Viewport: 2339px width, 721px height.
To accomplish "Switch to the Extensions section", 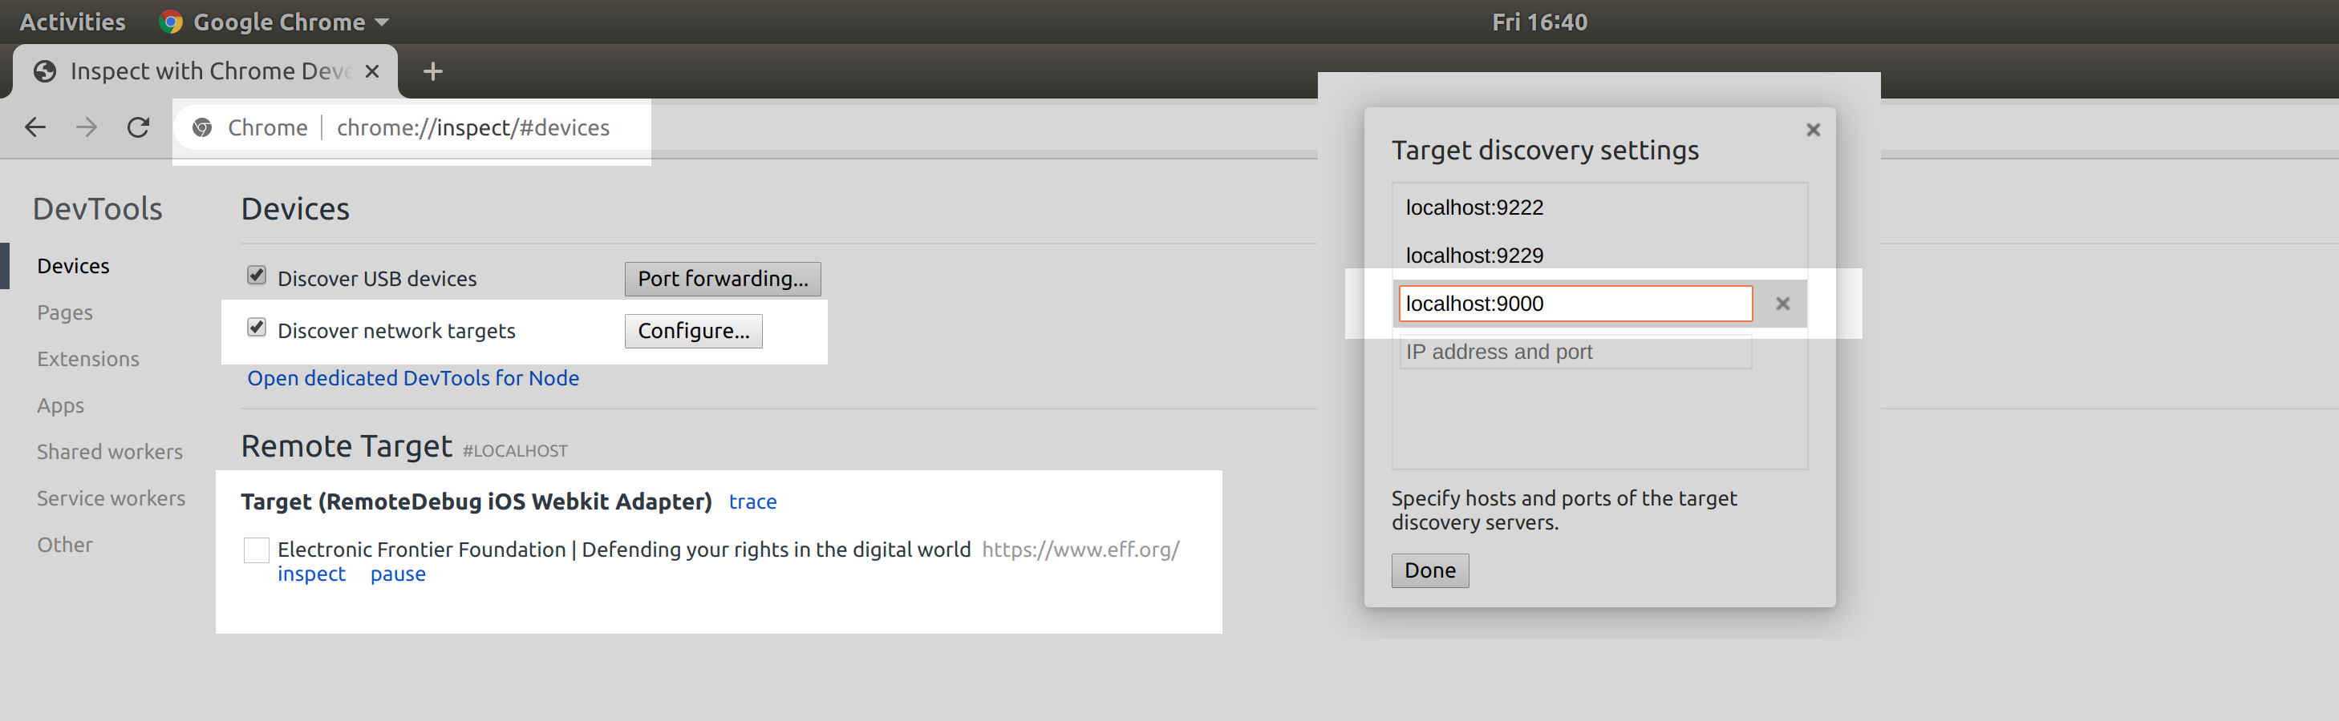I will click(x=88, y=359).
